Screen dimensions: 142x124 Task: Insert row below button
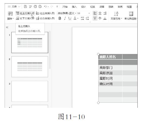25,18
